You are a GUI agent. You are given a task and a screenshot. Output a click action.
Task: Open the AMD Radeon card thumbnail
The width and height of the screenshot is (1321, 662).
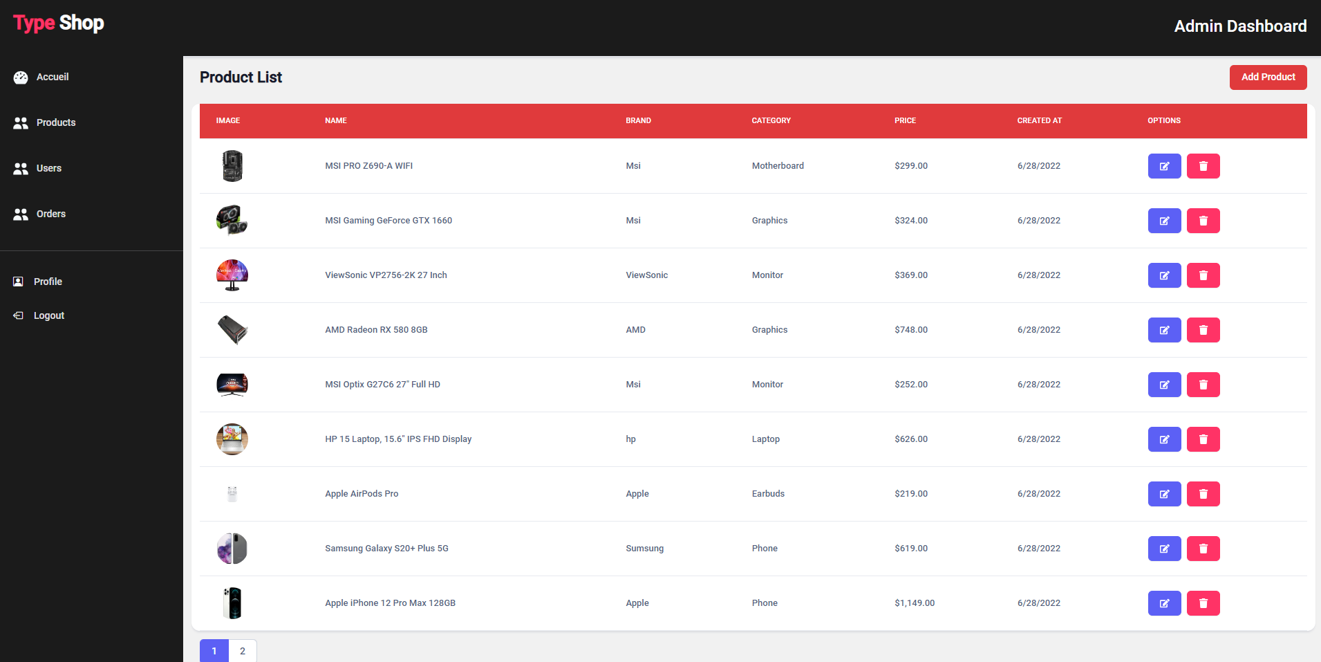click(232, 330)
